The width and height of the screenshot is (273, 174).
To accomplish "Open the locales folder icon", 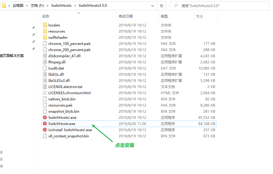I will point(45,25).
